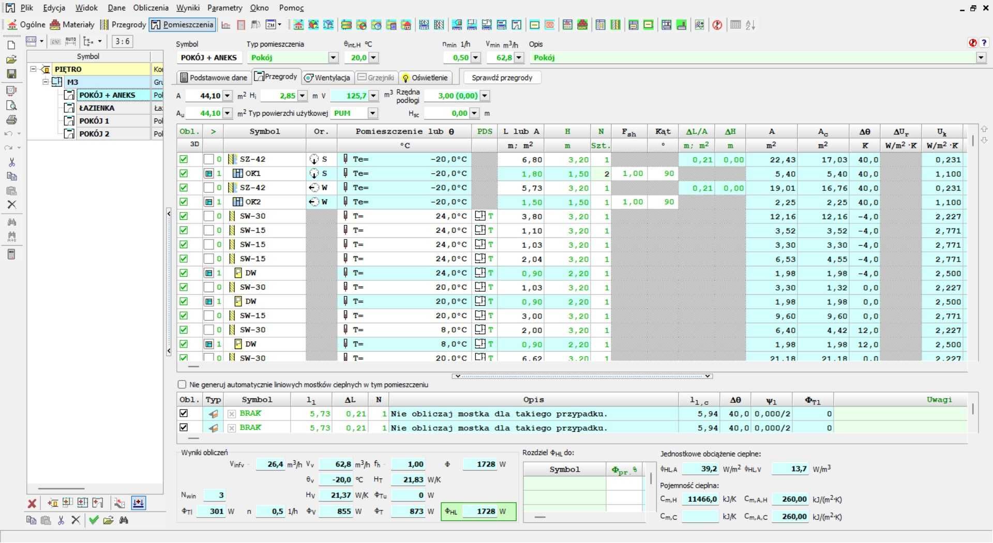This screenshot has width=993, height=543.
Task: Copy using the left sidebar copy icon
Action: point(11,176)
